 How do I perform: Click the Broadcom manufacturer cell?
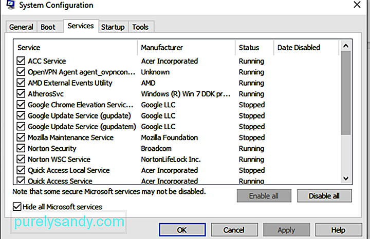click(x=156, y=148)
